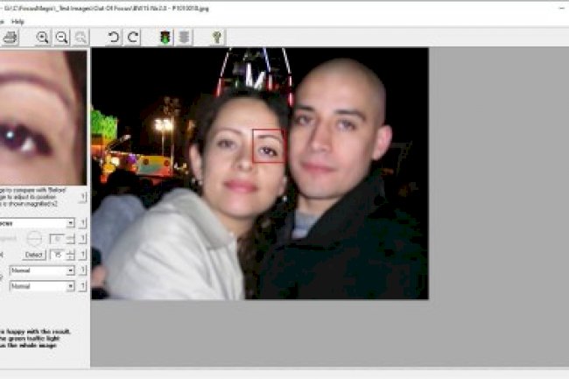The width and height of the screenshot is (569, 379).
Task: Click the numeric field showing 15
Action: click(56, 255)
